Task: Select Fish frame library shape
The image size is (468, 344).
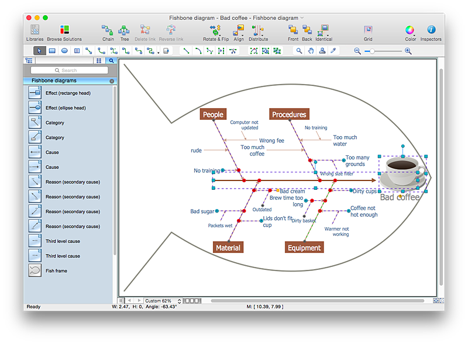Action: pyautogui.click(x=35, y=270)
